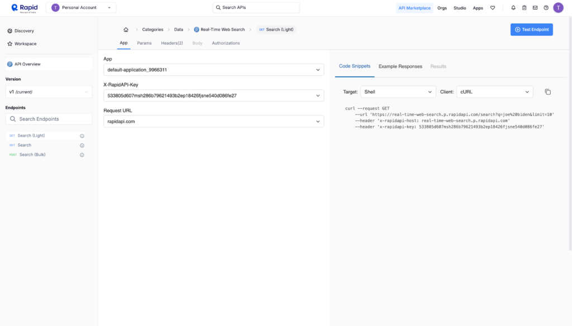Switch to the App tab

pyautogui.click(x=123, y=43)
